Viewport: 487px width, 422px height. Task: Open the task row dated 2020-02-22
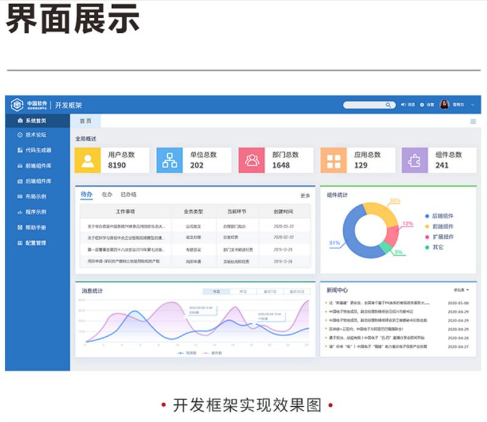195,237
